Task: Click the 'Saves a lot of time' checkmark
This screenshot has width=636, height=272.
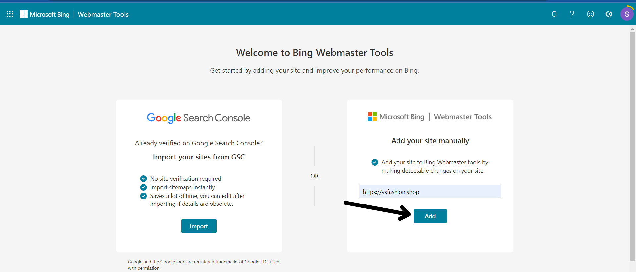Action: pyautogui.click(x=143, y=196)
